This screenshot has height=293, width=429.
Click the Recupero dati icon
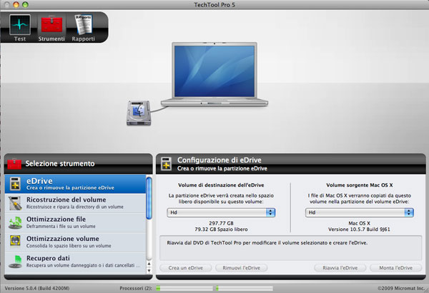[x=15, y=262]
